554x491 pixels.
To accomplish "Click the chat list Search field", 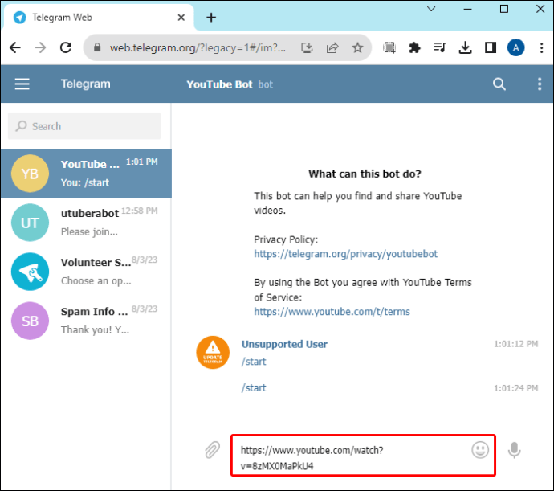I will 84,126.
